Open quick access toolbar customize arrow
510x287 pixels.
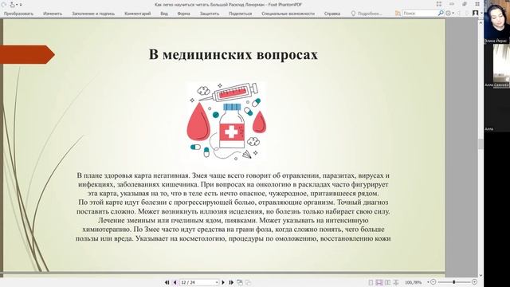coord(21,5)
